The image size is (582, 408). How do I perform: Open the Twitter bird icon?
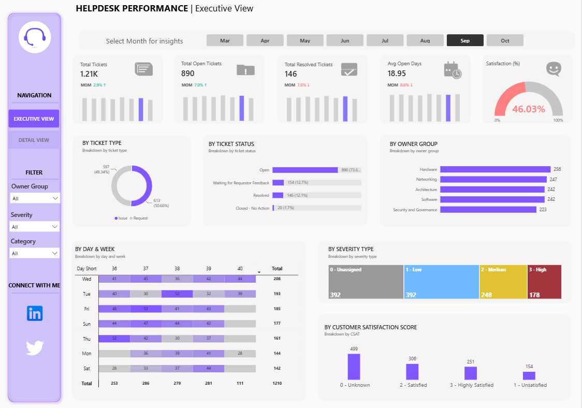(35, 347)
